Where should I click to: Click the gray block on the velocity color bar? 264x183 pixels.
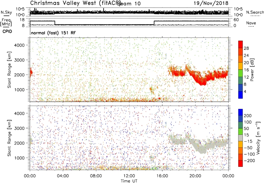pyautogui.click(x=241, y=138)
